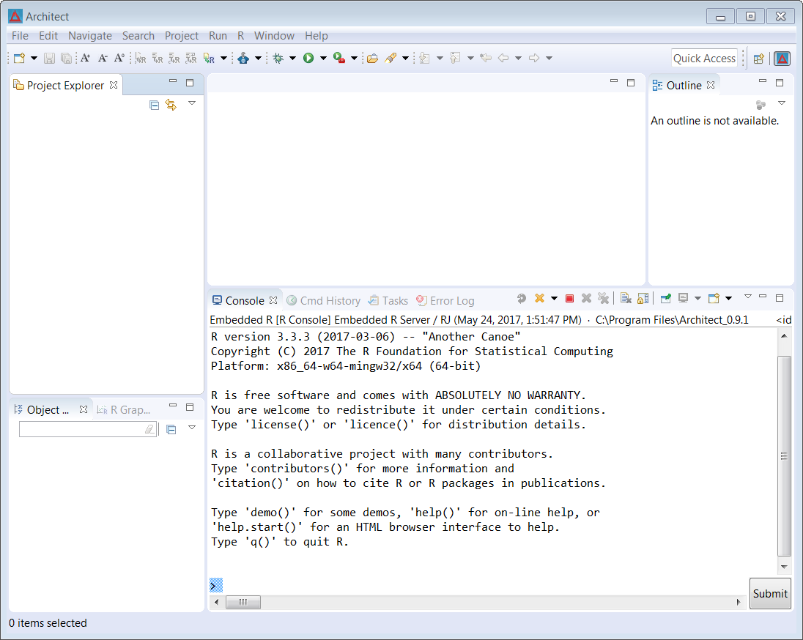Open the Run in R dropdown arrow
This screenshot has height=640, width=803.
pyautogui.click(x=223, y=58)
